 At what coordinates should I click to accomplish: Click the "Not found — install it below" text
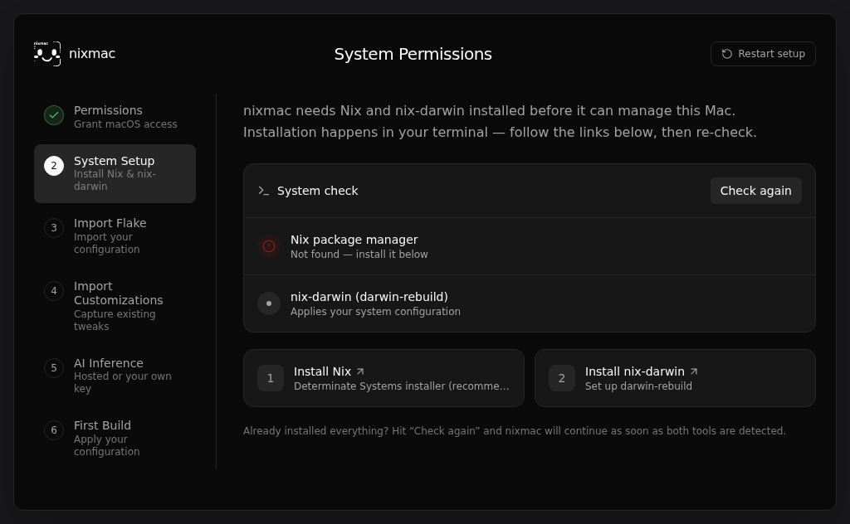tap(359, 255)
